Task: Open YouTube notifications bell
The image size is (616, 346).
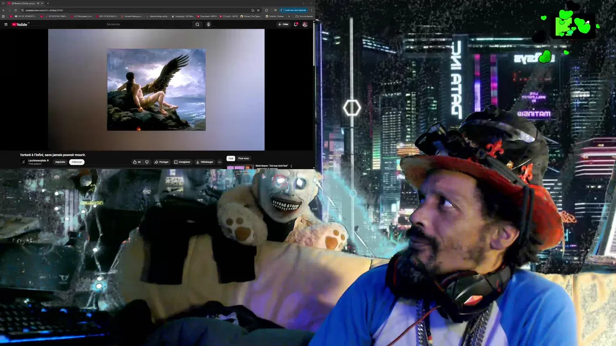Action: click(x=295, y=24)
